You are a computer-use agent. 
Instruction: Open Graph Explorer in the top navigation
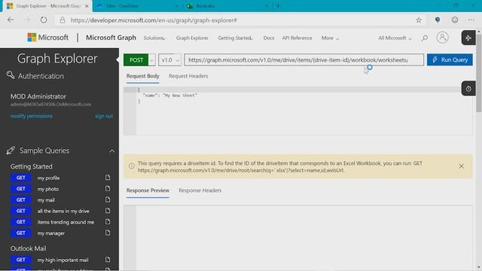(192, 38)
